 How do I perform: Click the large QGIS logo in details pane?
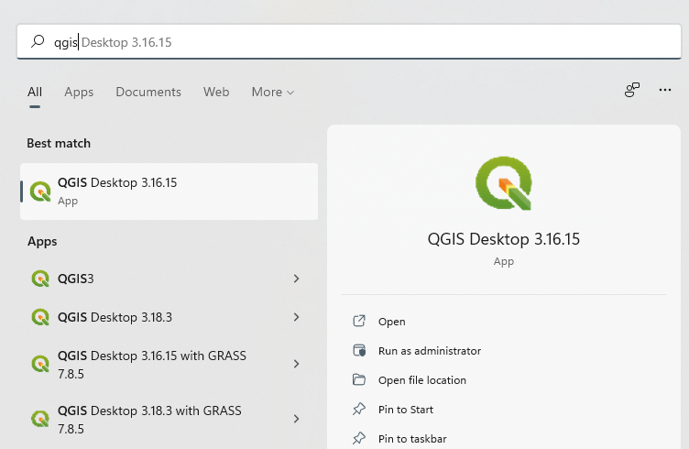(504, 183)
